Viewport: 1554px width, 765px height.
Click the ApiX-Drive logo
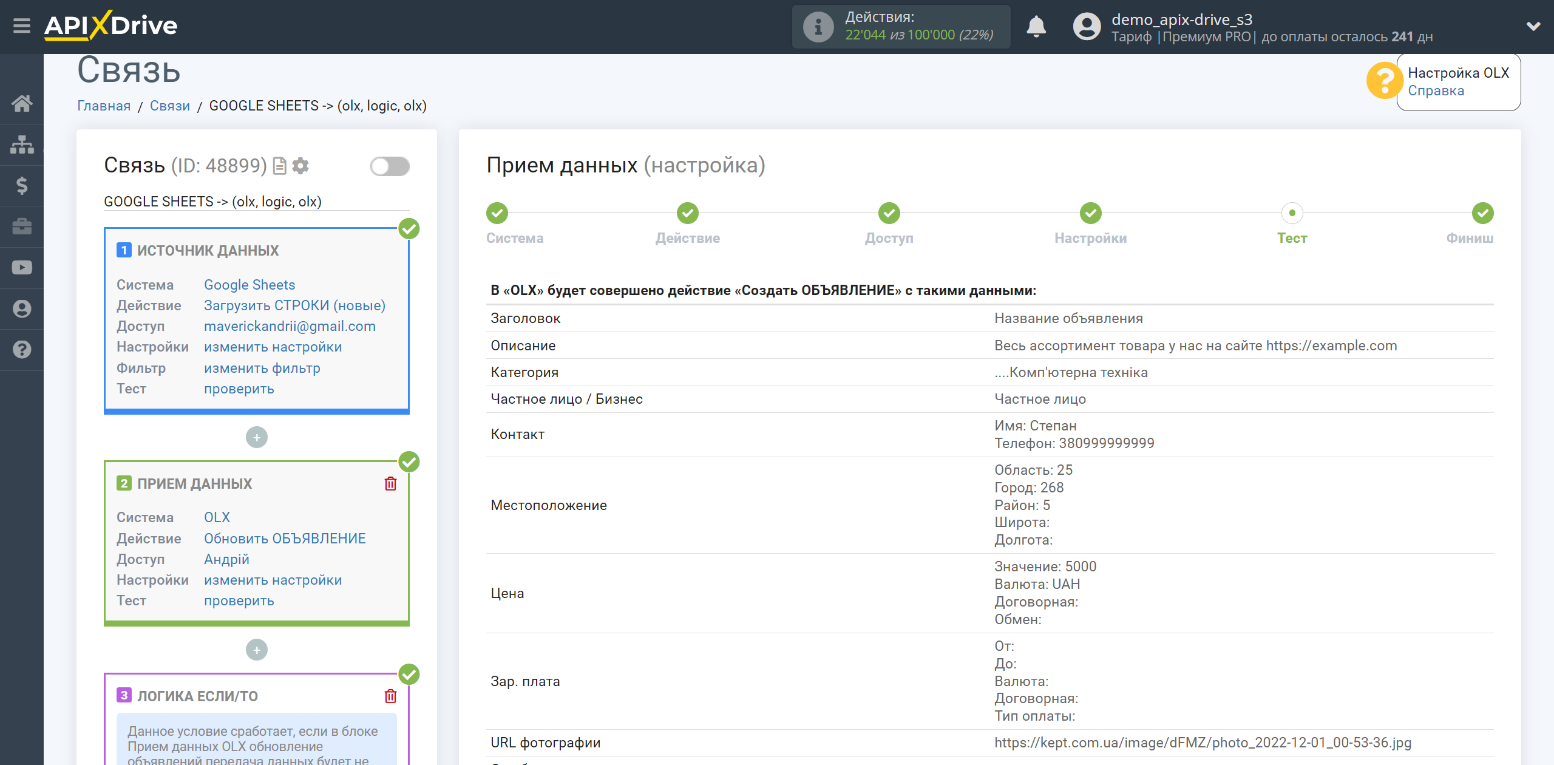click(x=111, y=26)
